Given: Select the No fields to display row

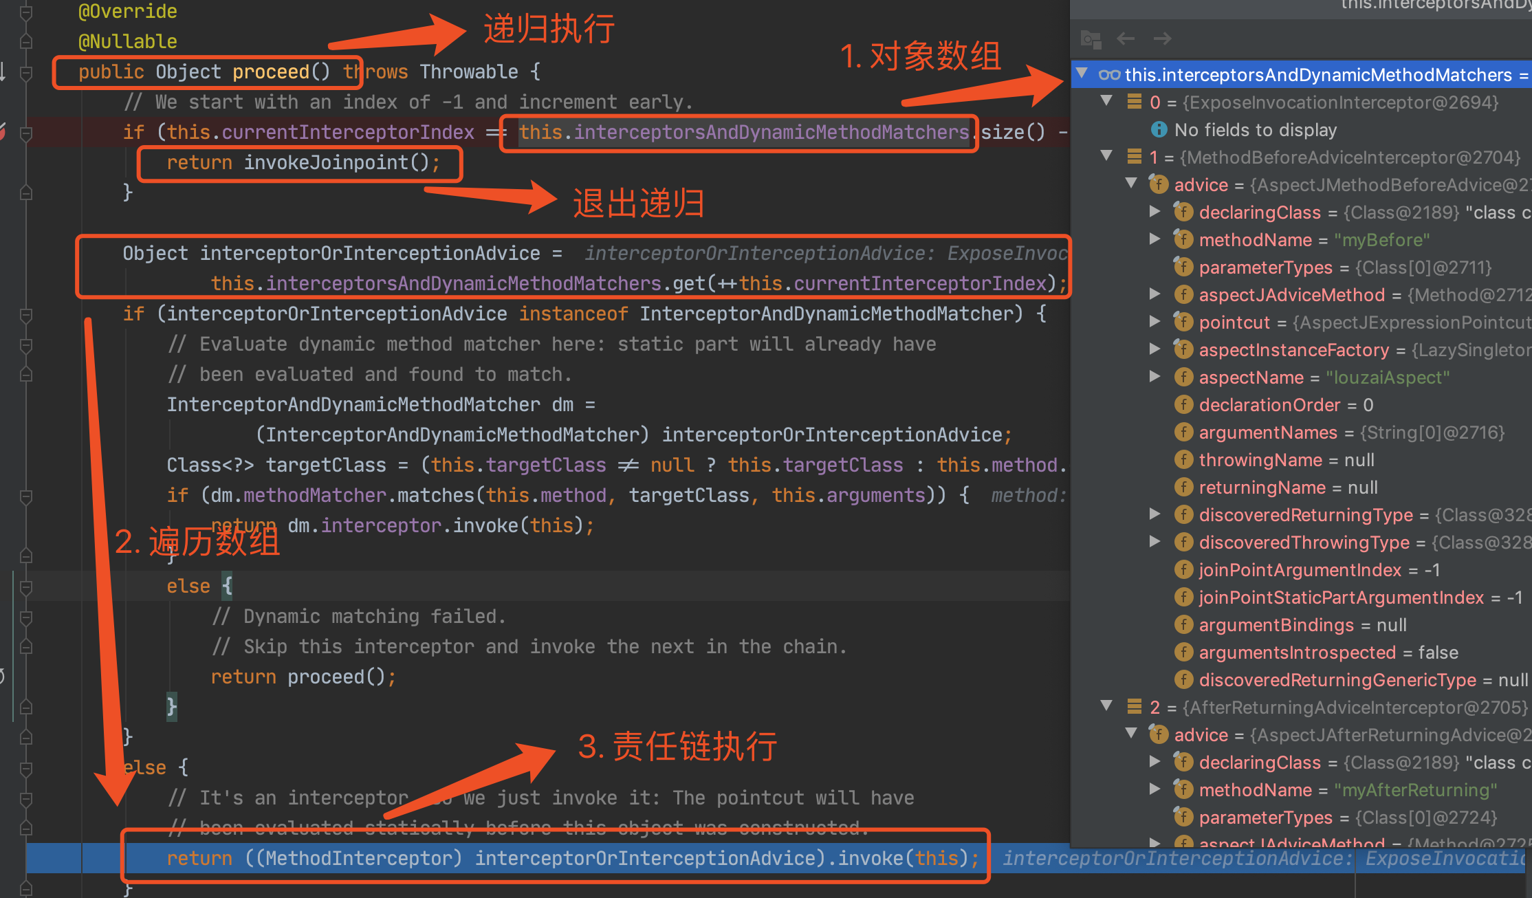Looking at the screenshot, I should [x=1301, y=129].
